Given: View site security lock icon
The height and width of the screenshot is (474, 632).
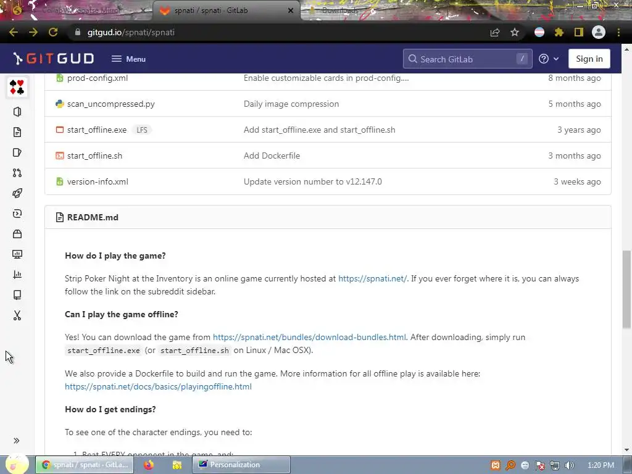Looking at the screenshot, I should coord(78,32).
